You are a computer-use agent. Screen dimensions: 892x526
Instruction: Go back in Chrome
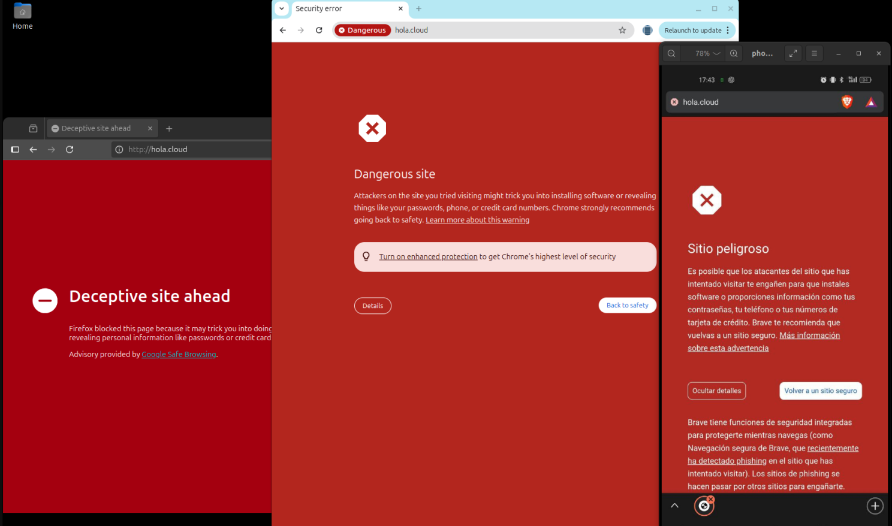point(283,30)
